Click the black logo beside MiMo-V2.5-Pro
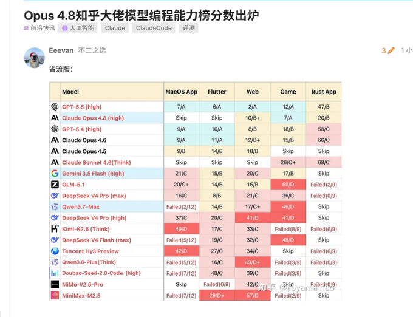Image resolution: width=413 pixels, height=317 pixels. click(55, 284)
